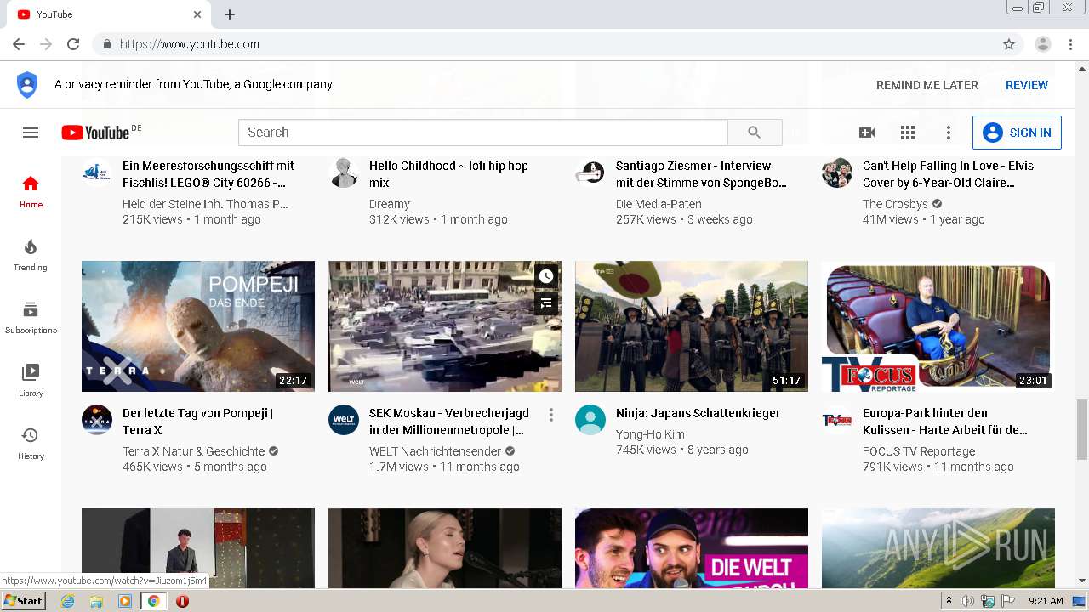Viewport: 1089px width, 612px height.
Task: Click the WELT channel avatar
Action: pos(344,420)
